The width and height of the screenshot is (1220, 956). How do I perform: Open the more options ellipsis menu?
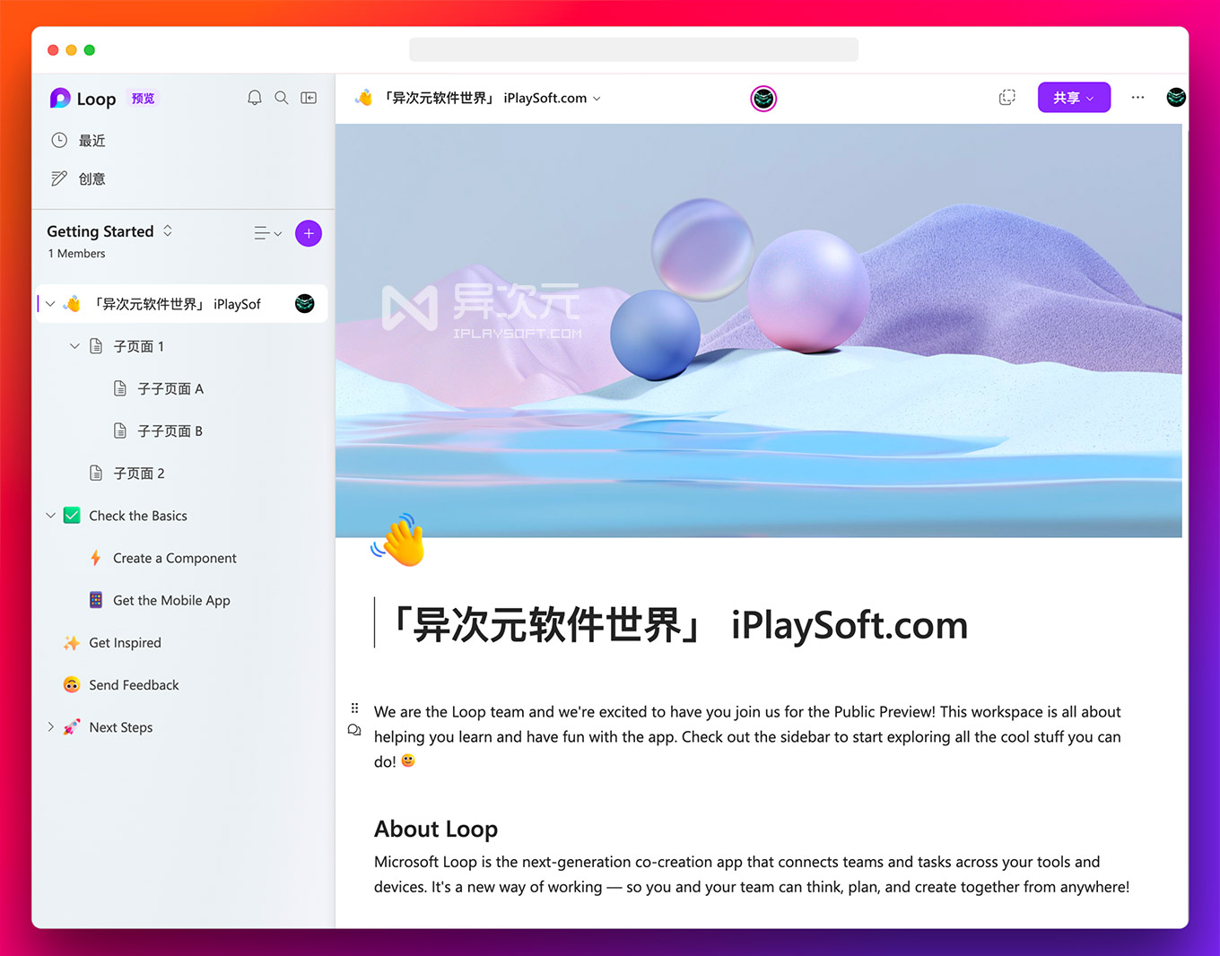click(x=1137, y=97)
